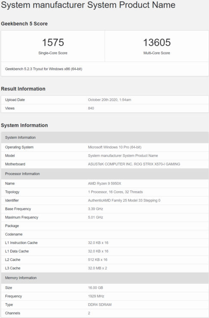Select the 32.0 MB x 2 value
209x318 pixels.
97,269
